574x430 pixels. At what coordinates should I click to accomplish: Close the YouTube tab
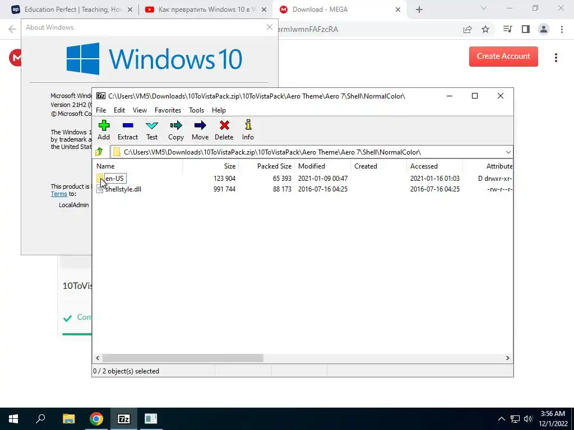[x=264, y=10]
